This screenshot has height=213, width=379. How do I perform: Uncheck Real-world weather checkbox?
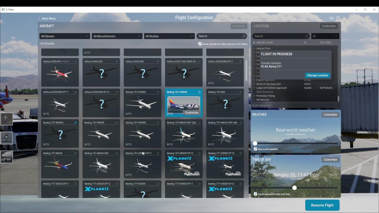(x=256, y=149)
